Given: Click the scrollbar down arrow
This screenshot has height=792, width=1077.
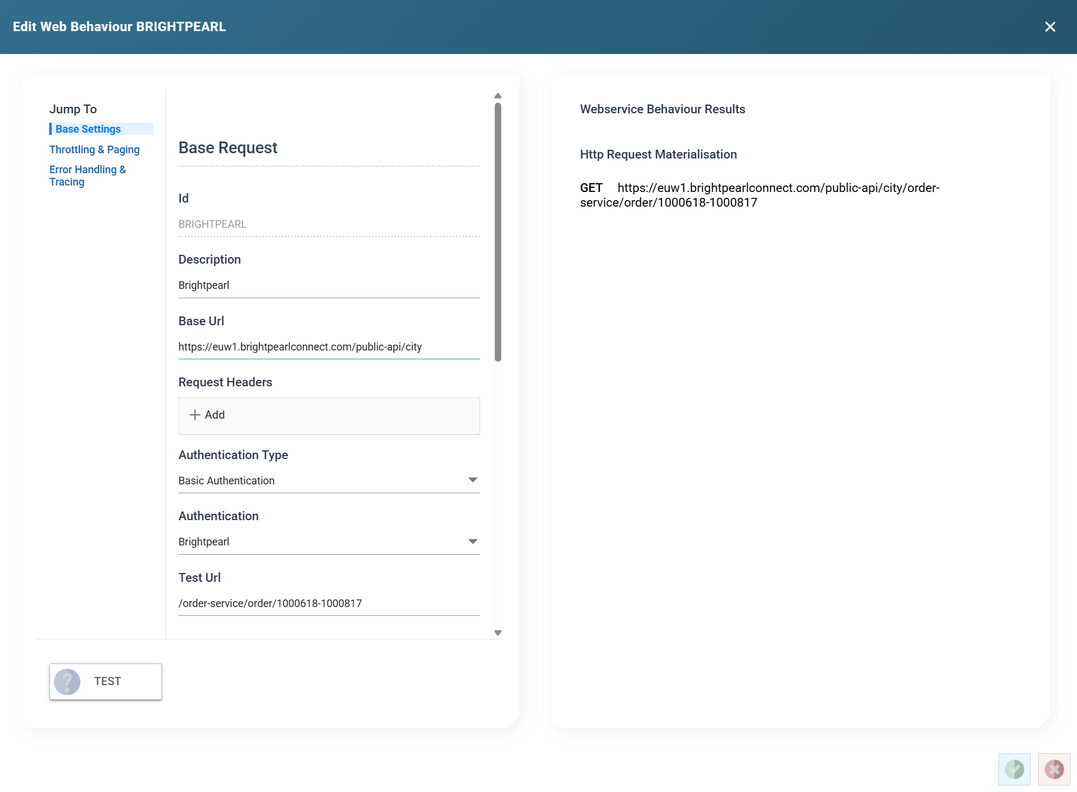Looking at the screenshot, I should tap(498, 633).
